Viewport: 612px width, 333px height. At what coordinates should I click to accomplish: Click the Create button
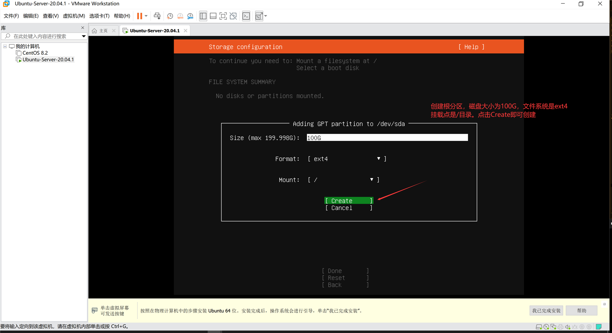coord(349,201)
